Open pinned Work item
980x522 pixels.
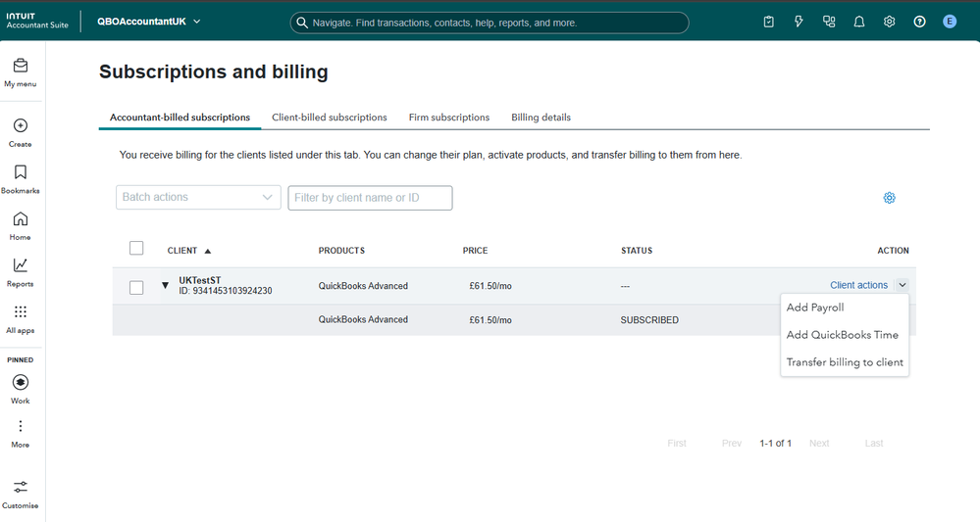[x=20, y=389]
